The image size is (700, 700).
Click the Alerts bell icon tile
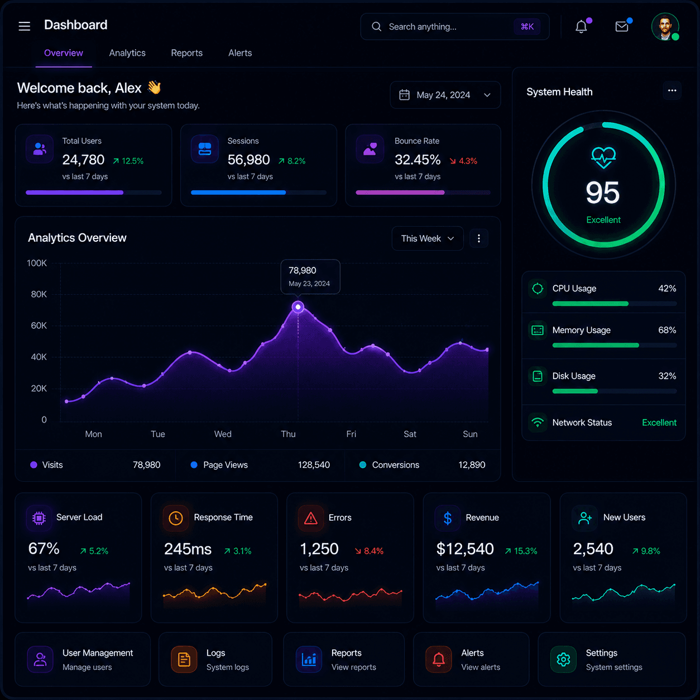click(x=439, y=660)
